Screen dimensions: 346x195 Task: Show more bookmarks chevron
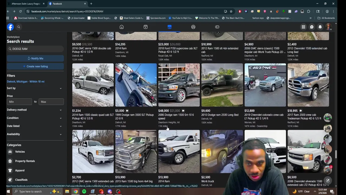(x=310, y=18)
